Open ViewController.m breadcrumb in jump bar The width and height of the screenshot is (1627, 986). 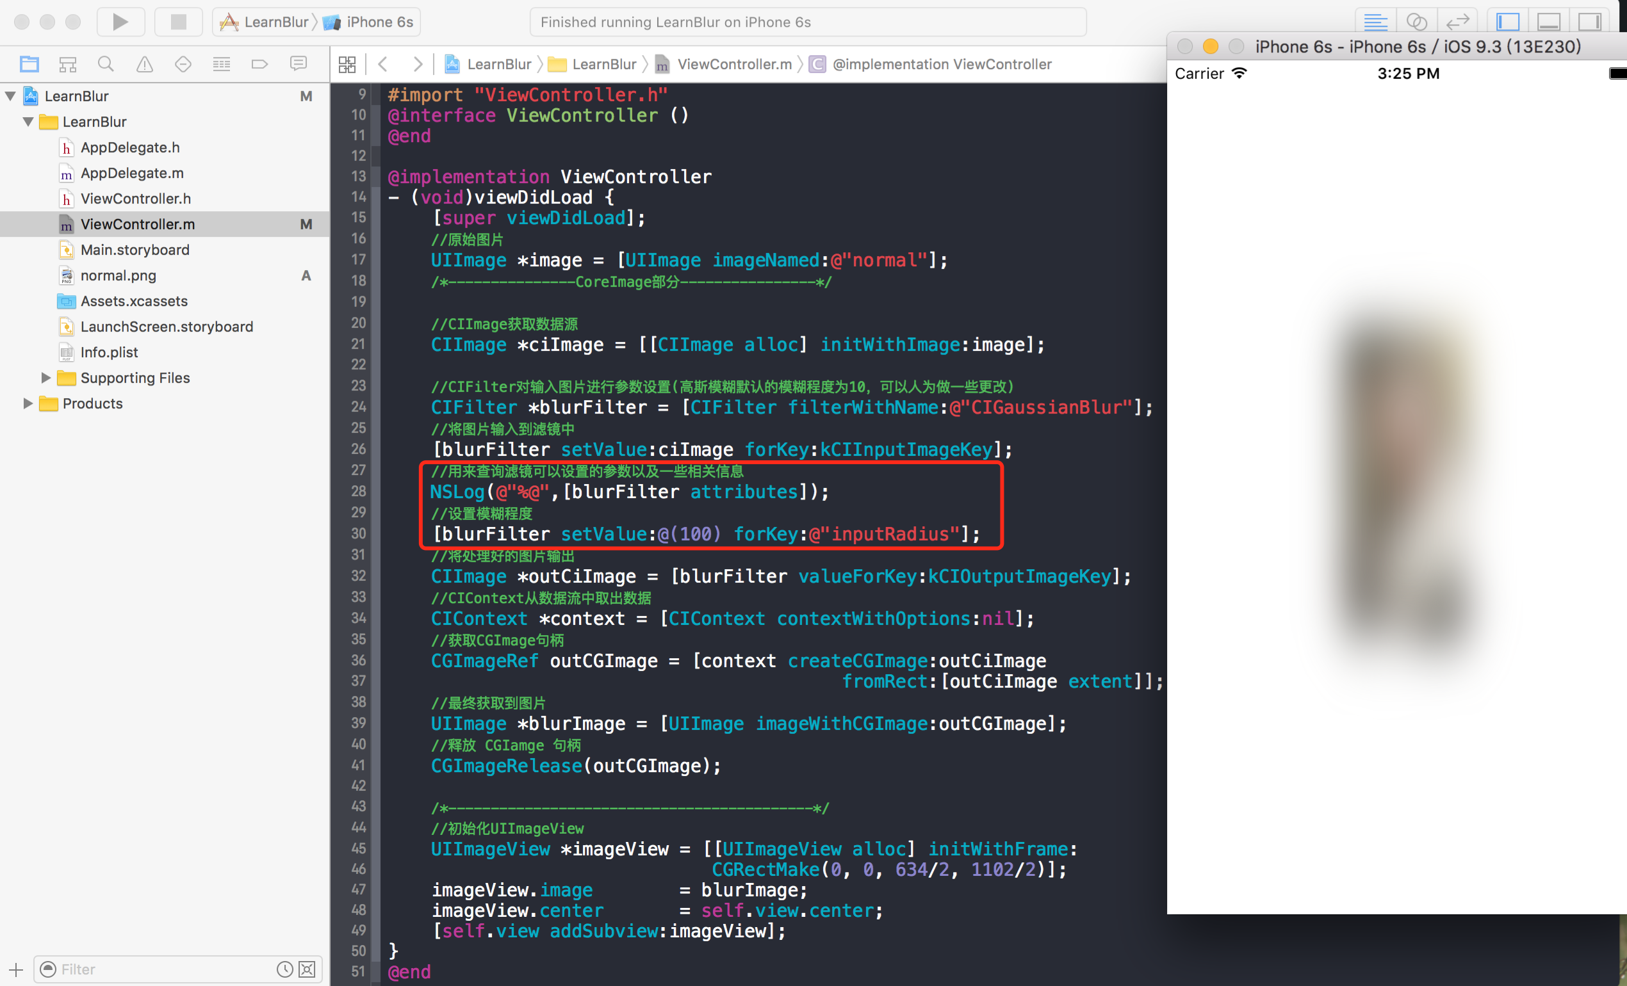[733, 64]
